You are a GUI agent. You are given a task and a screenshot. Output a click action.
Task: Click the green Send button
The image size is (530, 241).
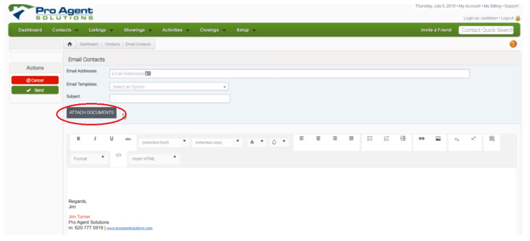[35, 90]
